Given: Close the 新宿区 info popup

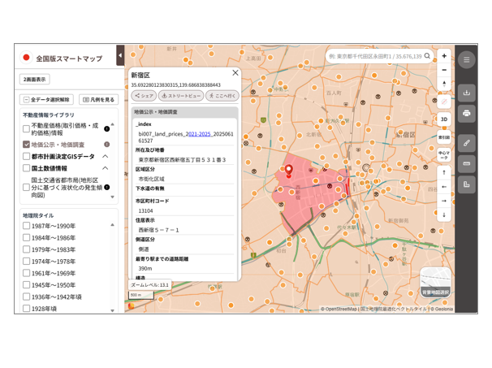Looking at the screenshot, I should click(235, 73).
